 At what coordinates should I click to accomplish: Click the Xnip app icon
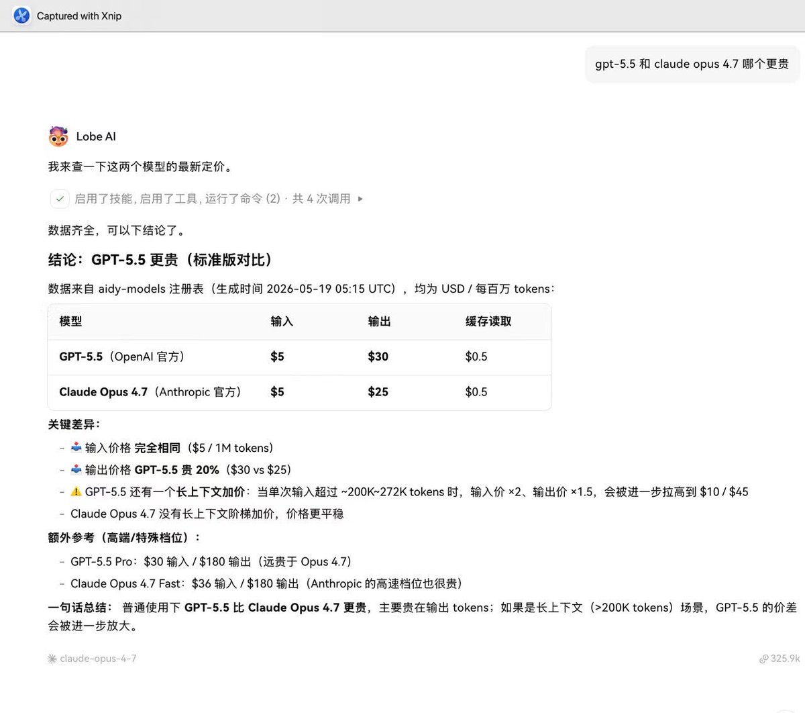click(21, 15)
